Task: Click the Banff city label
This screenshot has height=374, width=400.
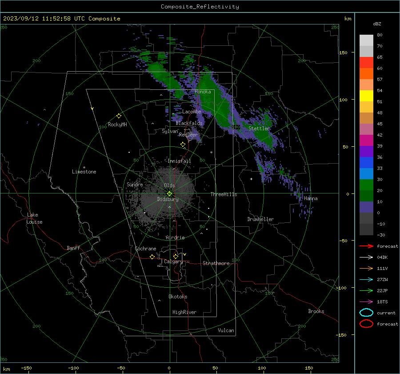Action: 73,248
